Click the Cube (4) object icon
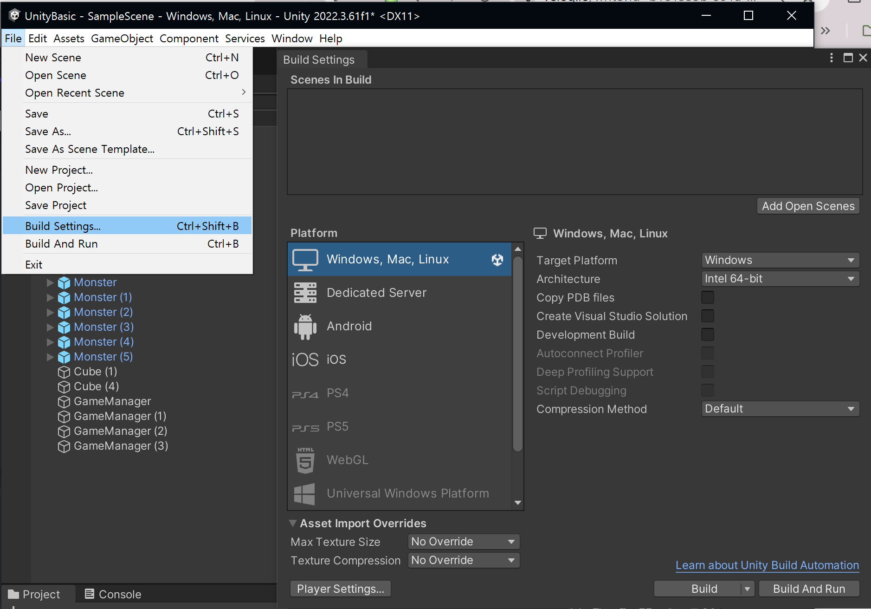 64,386
